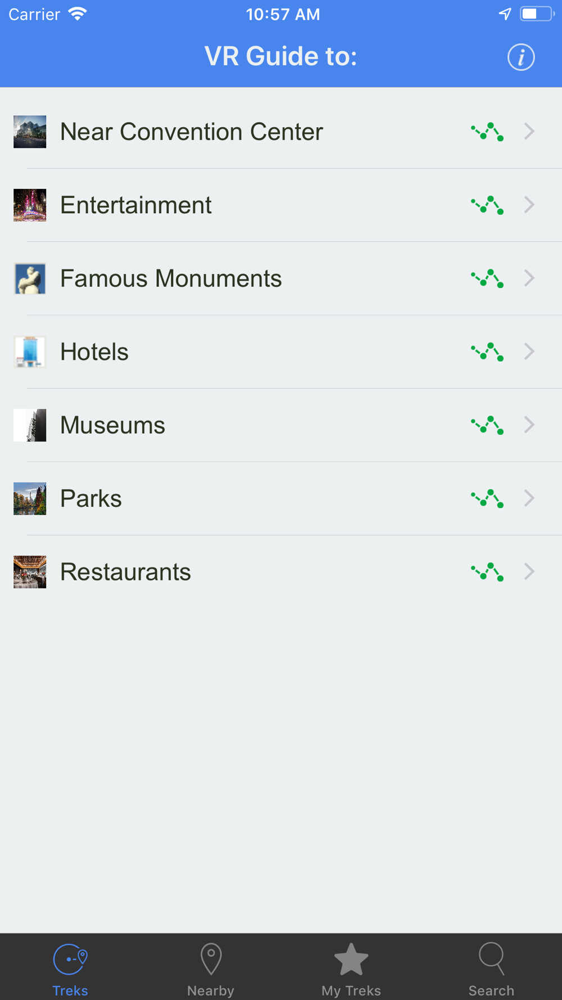Select the route icon next to Museums
Viewport: 562px width, 1000px height.
tap(487, 425)
